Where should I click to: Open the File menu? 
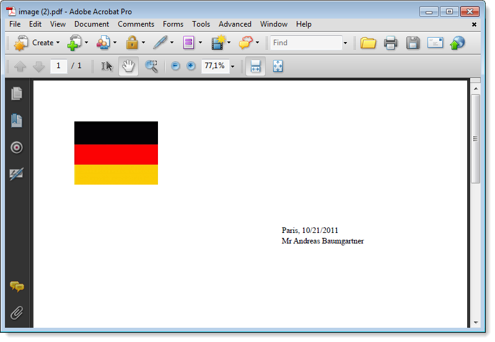tap(15, 24)
